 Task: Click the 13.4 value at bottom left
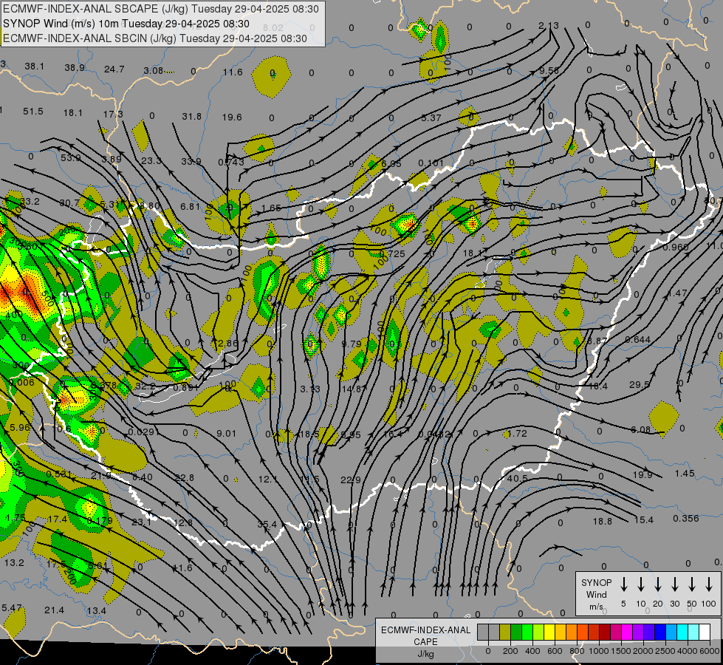97,611
